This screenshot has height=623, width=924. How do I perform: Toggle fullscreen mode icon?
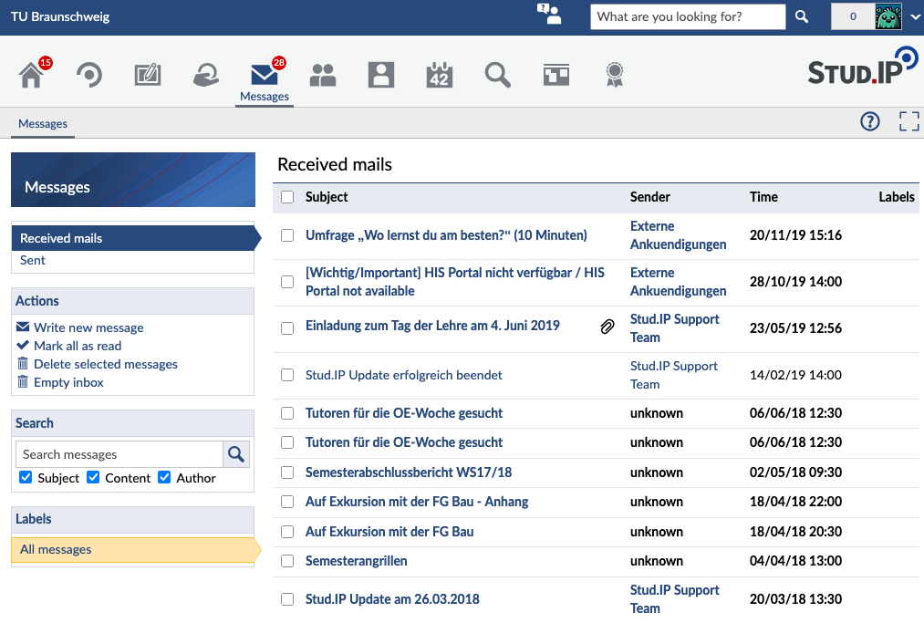coord(908,121)
